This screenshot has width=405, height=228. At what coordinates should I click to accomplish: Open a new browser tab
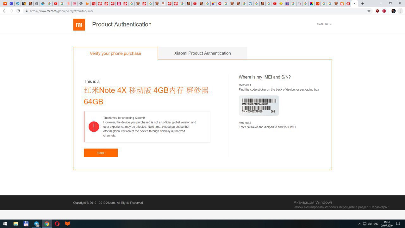click(363, 3)
